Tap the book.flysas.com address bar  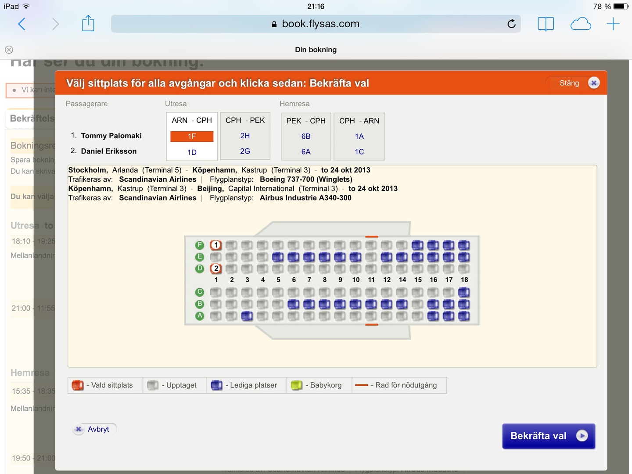tap(316, 24)
